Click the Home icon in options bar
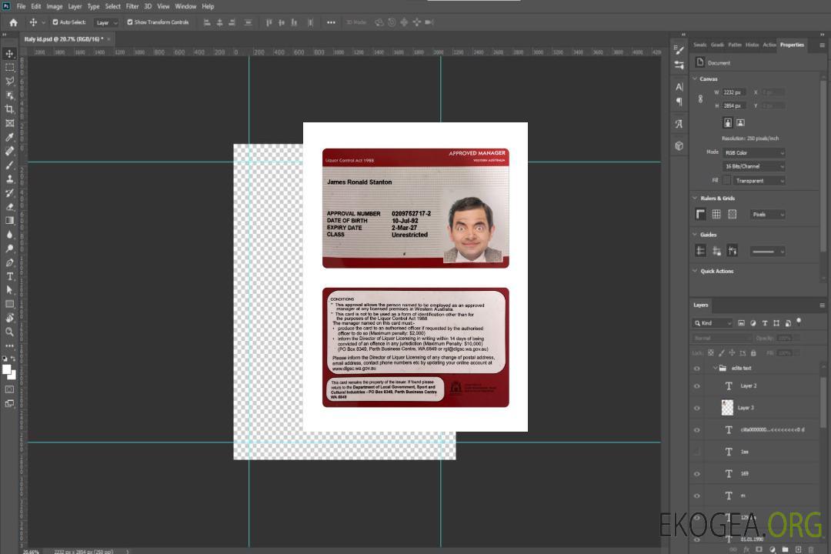 pyautogui.click(x=13, y=22)
